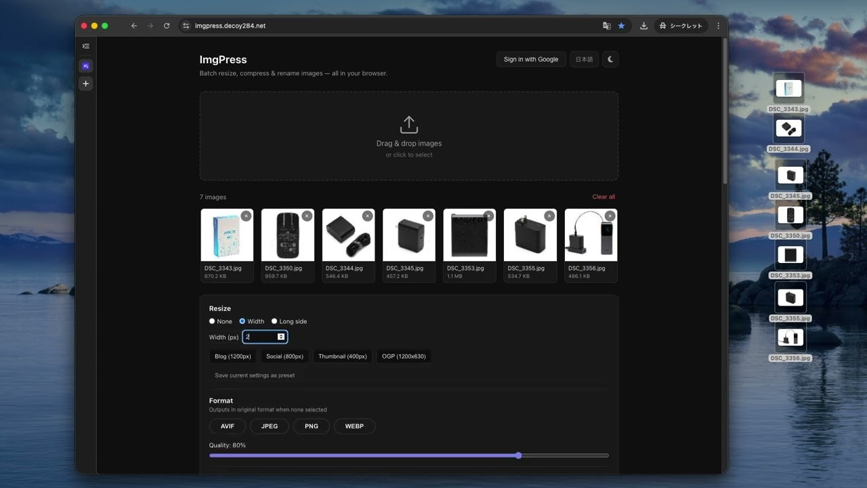Image resolution: width=867 pixels, height=488 pixels.
Task: Open the browser three-dot menu
Action: coord(718,26)
